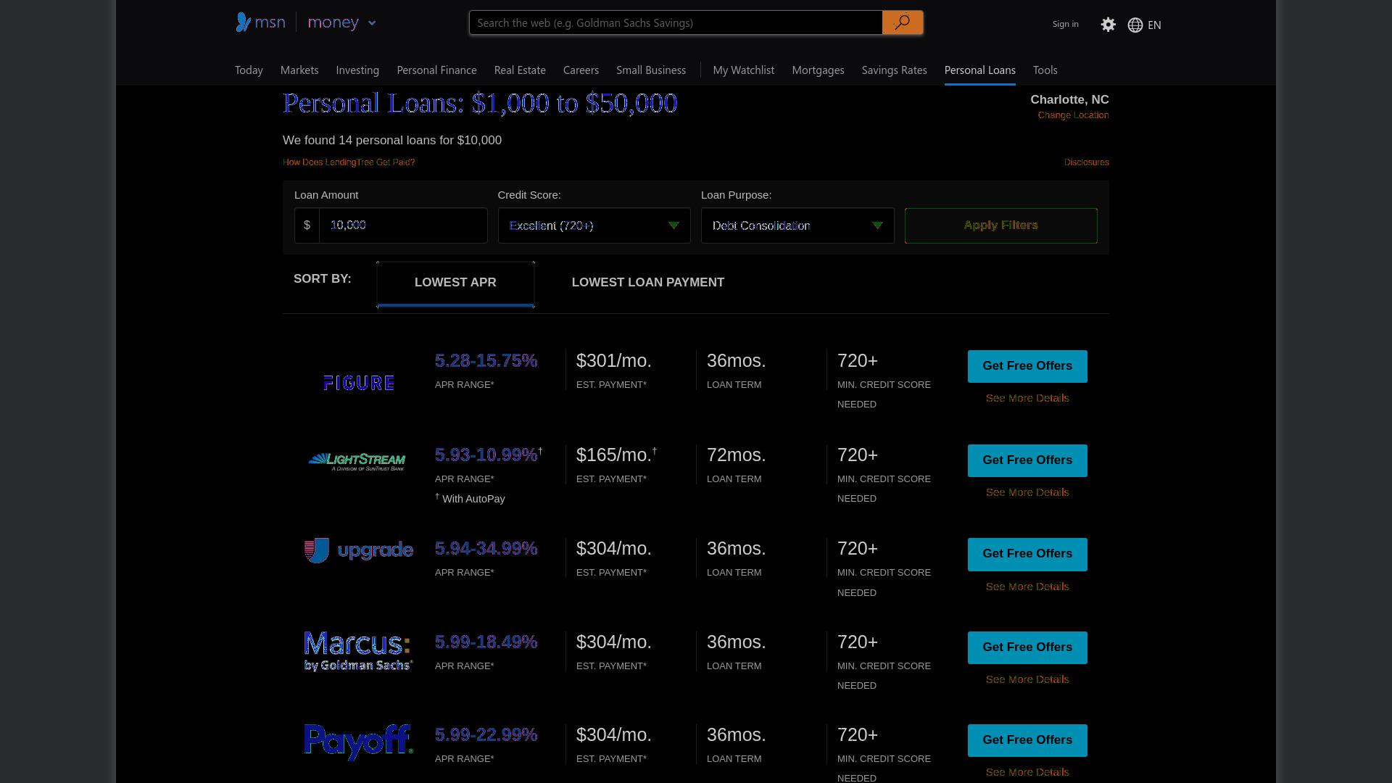Sort by Lowest Loan Payment
Screen dimensions: 1392x783
click(647, 283)
